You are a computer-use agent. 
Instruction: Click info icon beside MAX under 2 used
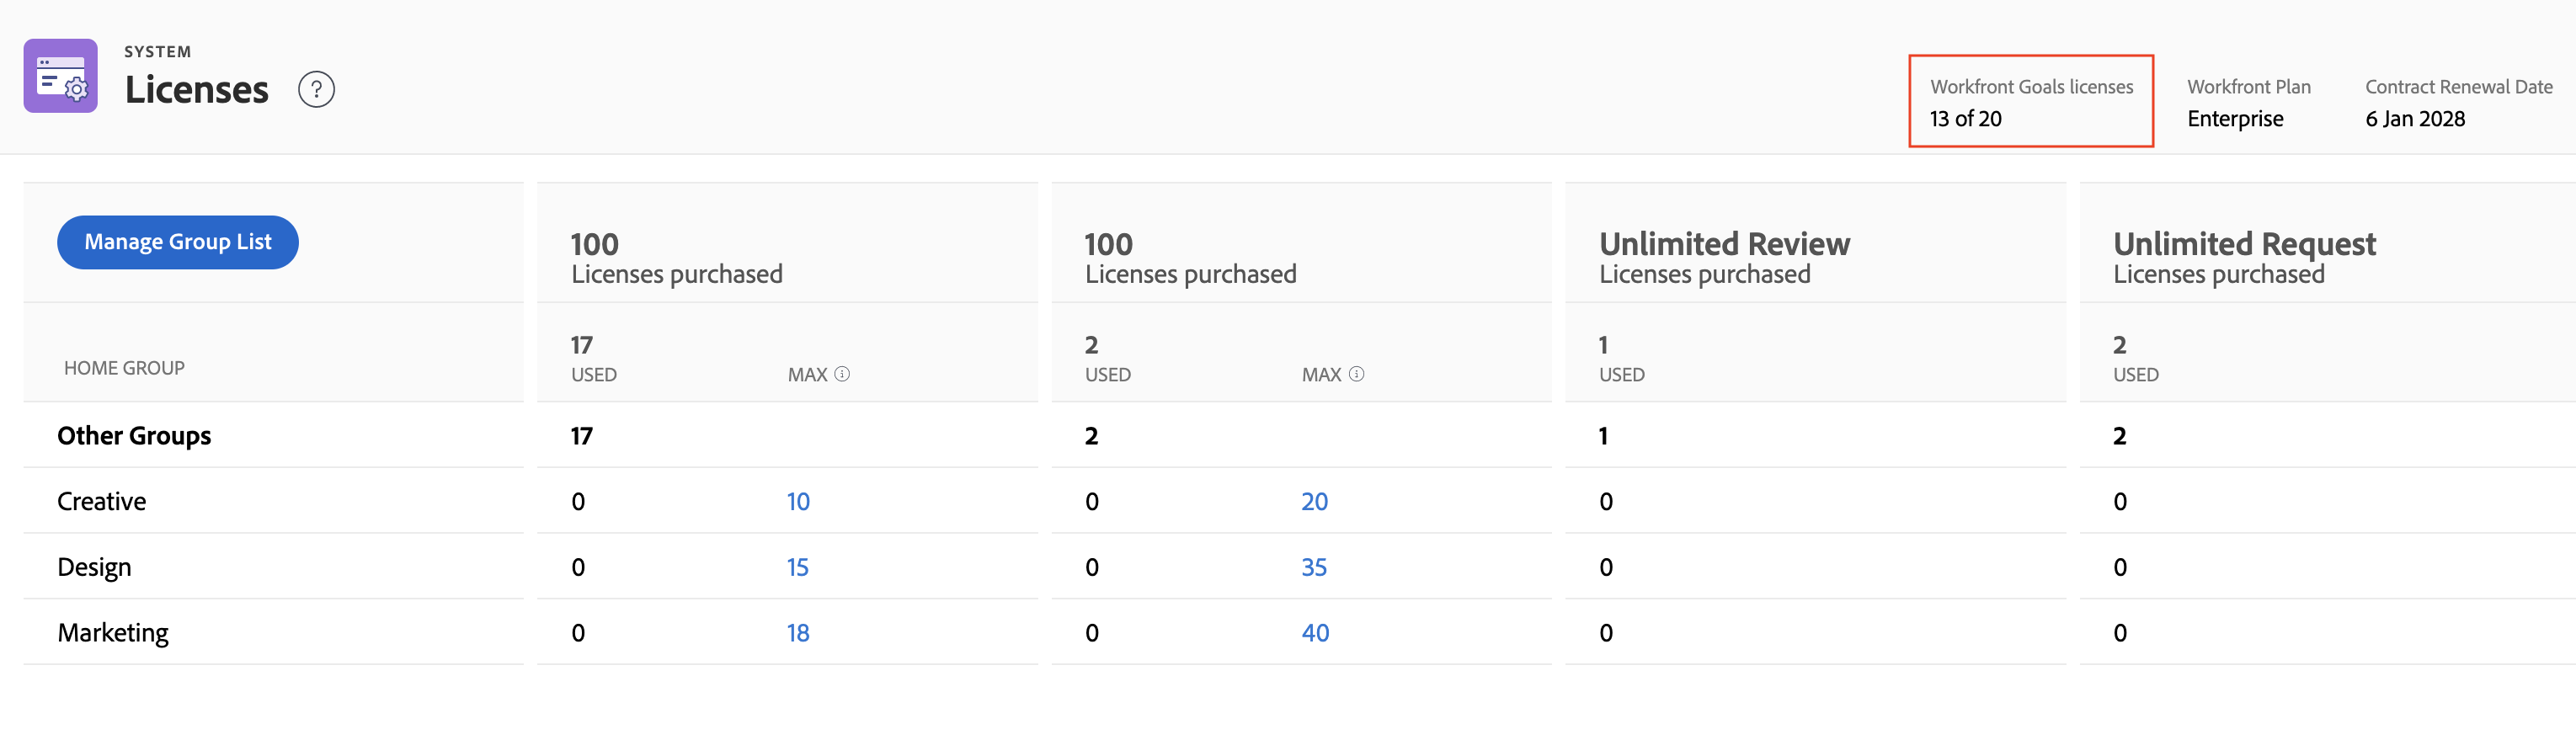point(1356,374)
